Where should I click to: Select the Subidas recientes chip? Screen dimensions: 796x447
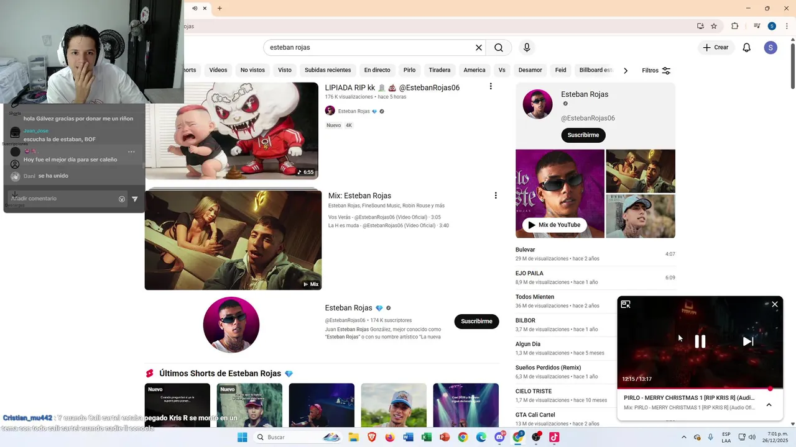click(x=328, y=70)
